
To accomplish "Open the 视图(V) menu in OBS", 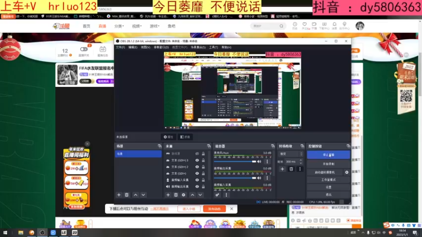I will (x=146, y=47).
